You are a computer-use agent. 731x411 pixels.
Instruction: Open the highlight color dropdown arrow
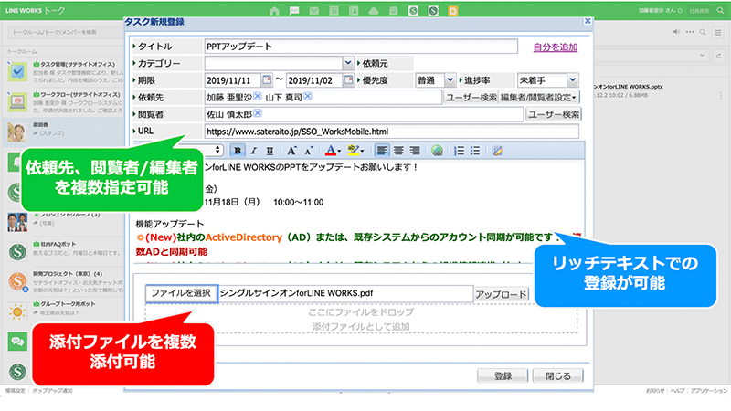click(362, 151)
